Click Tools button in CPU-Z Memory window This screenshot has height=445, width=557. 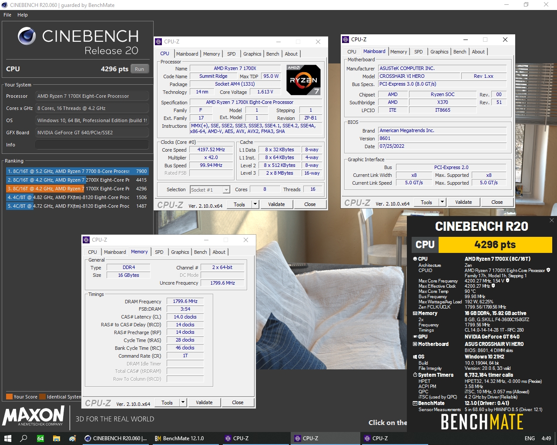[x=167, y=402]
